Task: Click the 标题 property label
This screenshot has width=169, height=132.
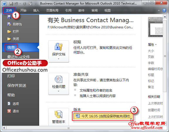Action: pos(151,75)
